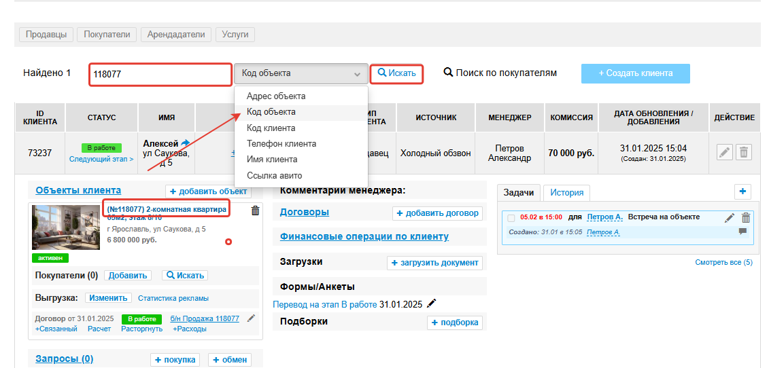Image resolution: width=769 pixels, height=368 pixels.
Task: Select 'Телефон клиента' from dropdown list
Action: click(281, 144)
